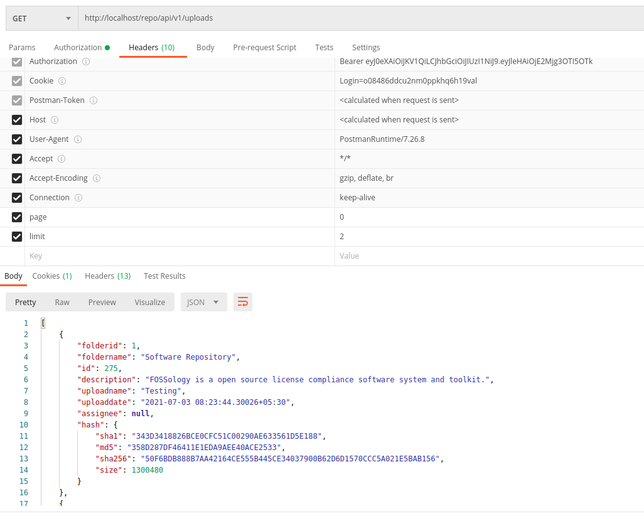Switch response view to Raw
Image resolution: width=644 pixels, height=521 pixels.
pos(62,302)
